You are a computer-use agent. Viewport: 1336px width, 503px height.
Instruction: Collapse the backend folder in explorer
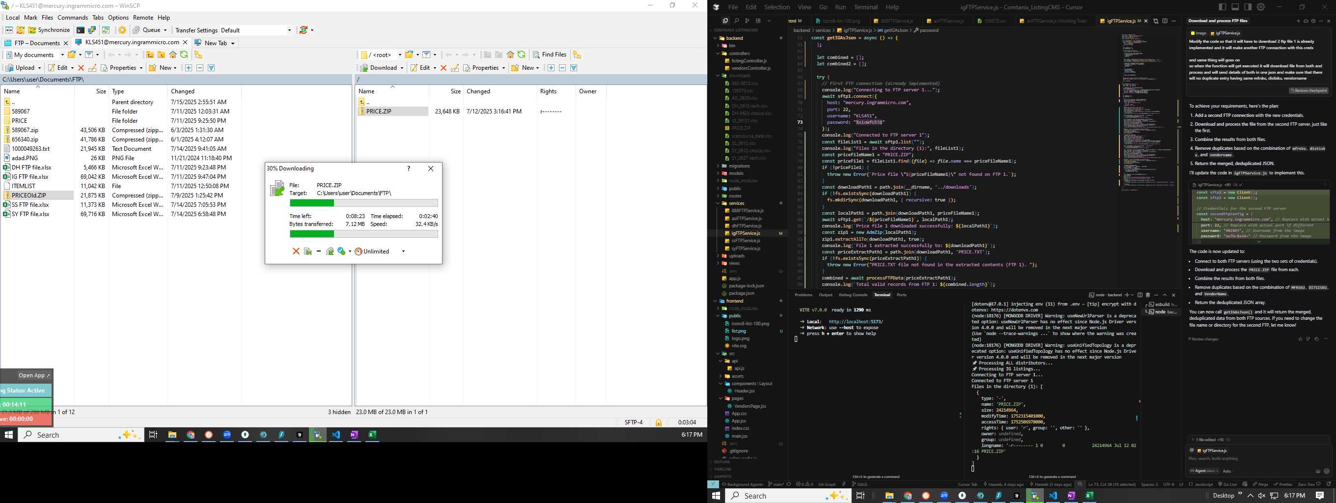click(734, 38)
